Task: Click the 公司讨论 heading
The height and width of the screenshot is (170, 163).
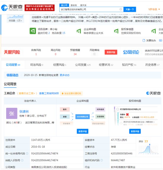Action: (x=131, y=52)
